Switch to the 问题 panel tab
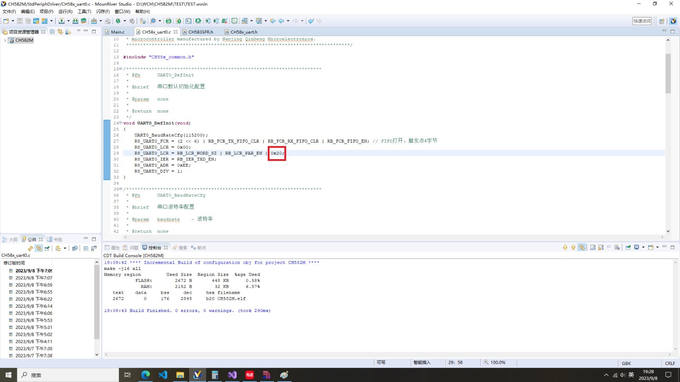 tap(130, 247)
